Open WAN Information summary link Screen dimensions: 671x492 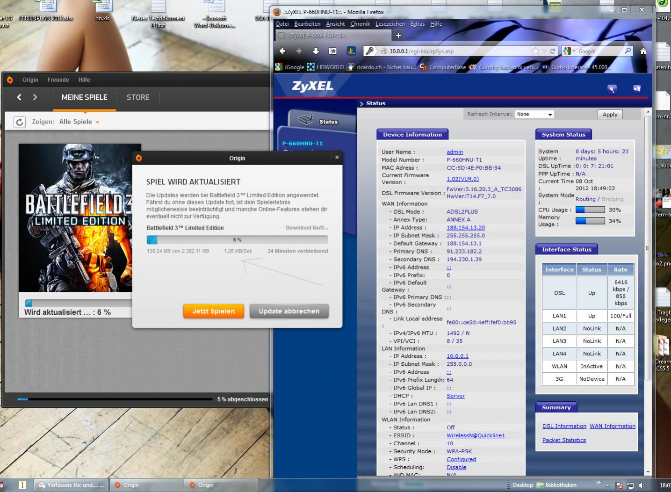(x=613, y=426)
